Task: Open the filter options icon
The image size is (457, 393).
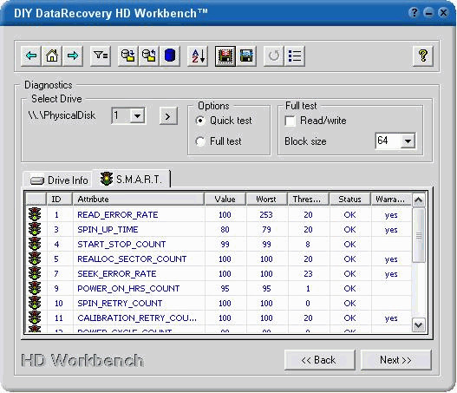Action: [x=101, y=56]
